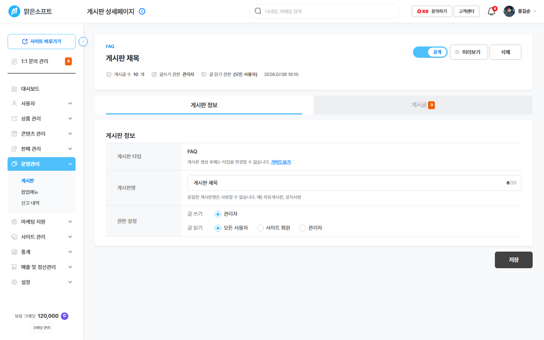
Task: Click the FAQ breadcrumb link
Action: tap(110, 46)
